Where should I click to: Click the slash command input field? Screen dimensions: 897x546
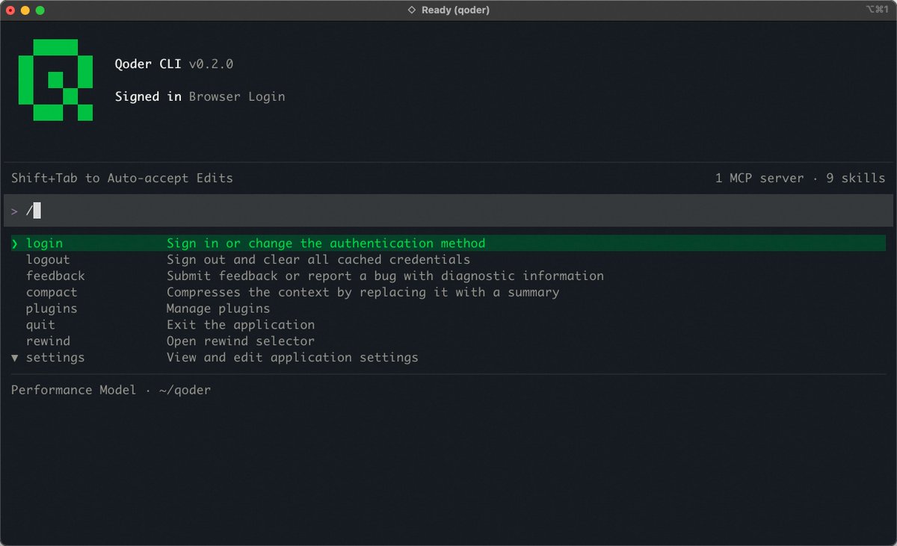(x=448, y=211)
